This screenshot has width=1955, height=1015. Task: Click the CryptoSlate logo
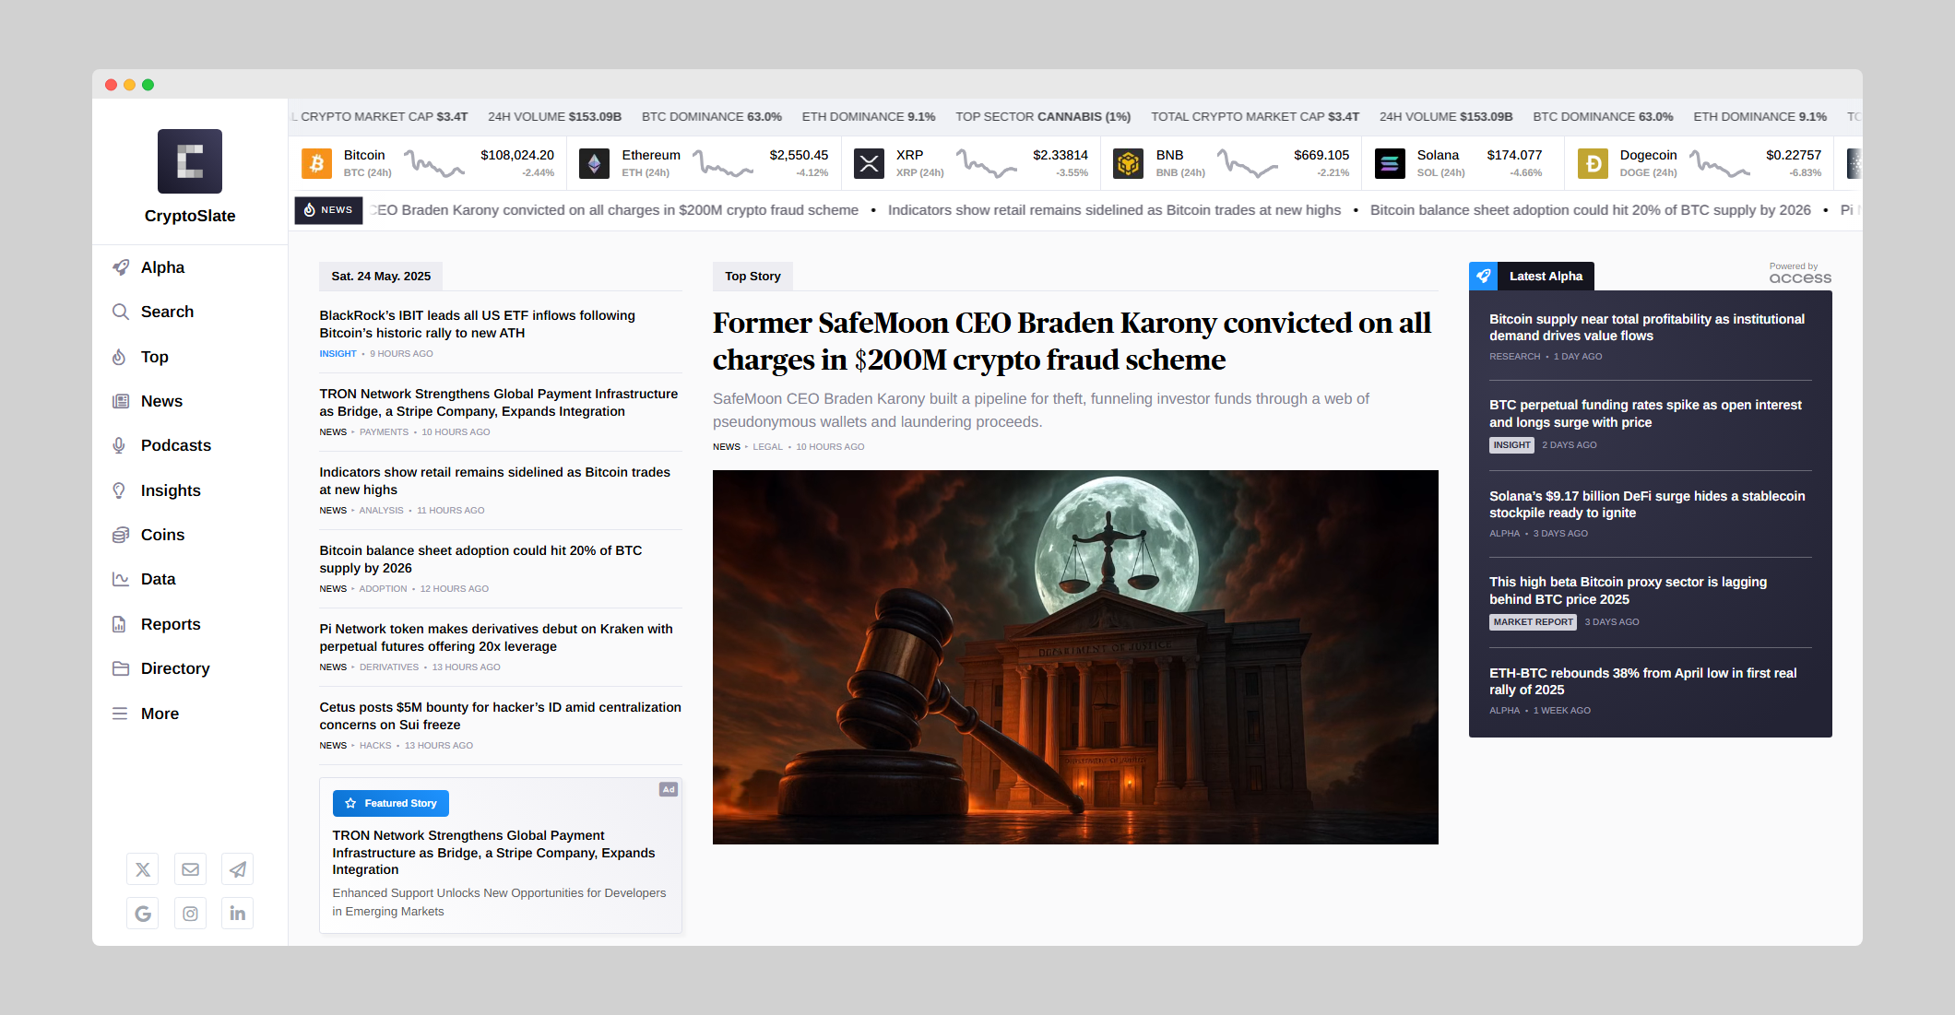click(x=190, y=161)
